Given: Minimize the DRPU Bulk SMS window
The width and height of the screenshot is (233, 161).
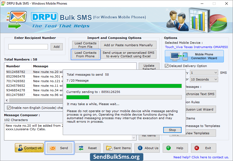Looking at the screenshot, I should click(202, 4).
